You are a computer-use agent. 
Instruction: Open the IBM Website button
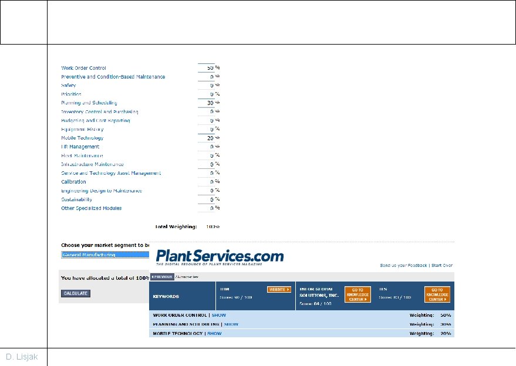point(279,289)
